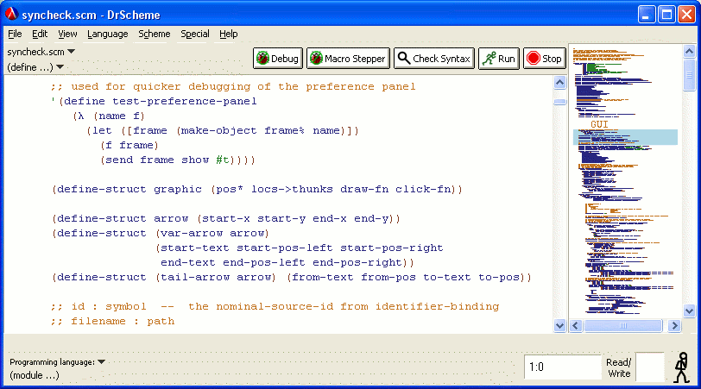
Task: Click the editor scrollbar up arrow
Action: point(559,83)
